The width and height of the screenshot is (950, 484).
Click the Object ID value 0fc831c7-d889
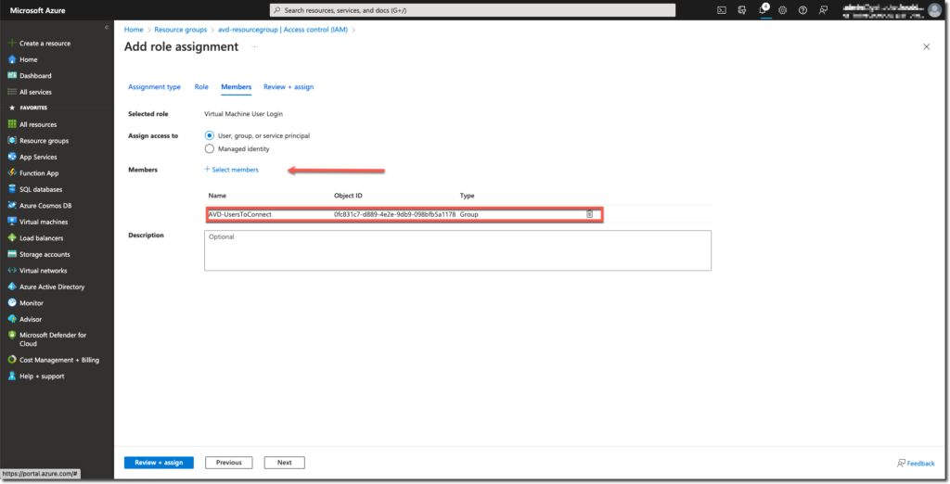coord(394,214)
